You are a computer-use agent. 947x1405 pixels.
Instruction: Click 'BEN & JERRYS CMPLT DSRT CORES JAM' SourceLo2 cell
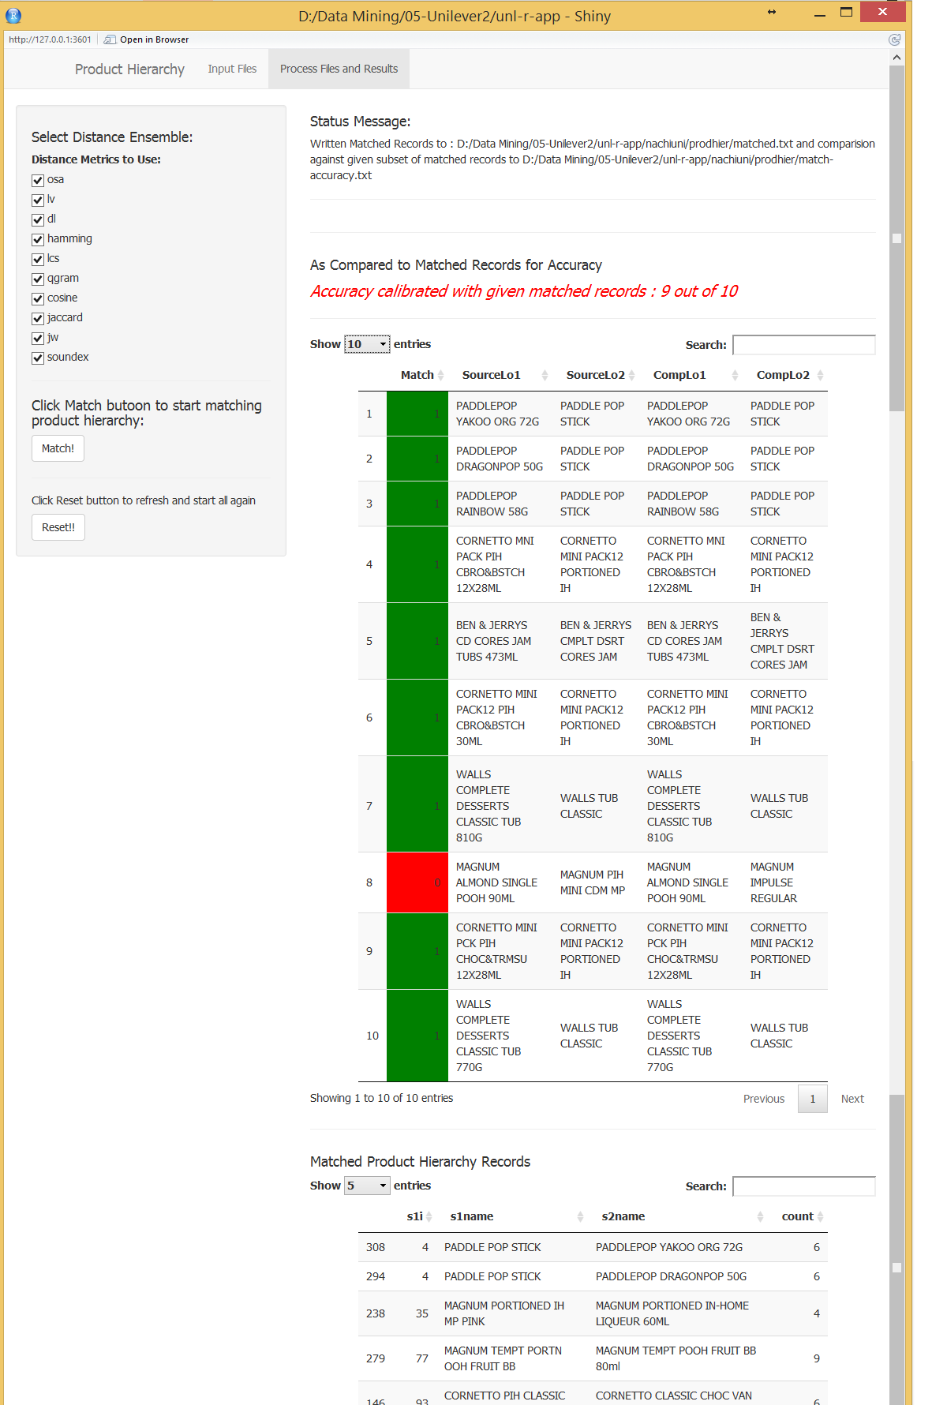[596, 641]
